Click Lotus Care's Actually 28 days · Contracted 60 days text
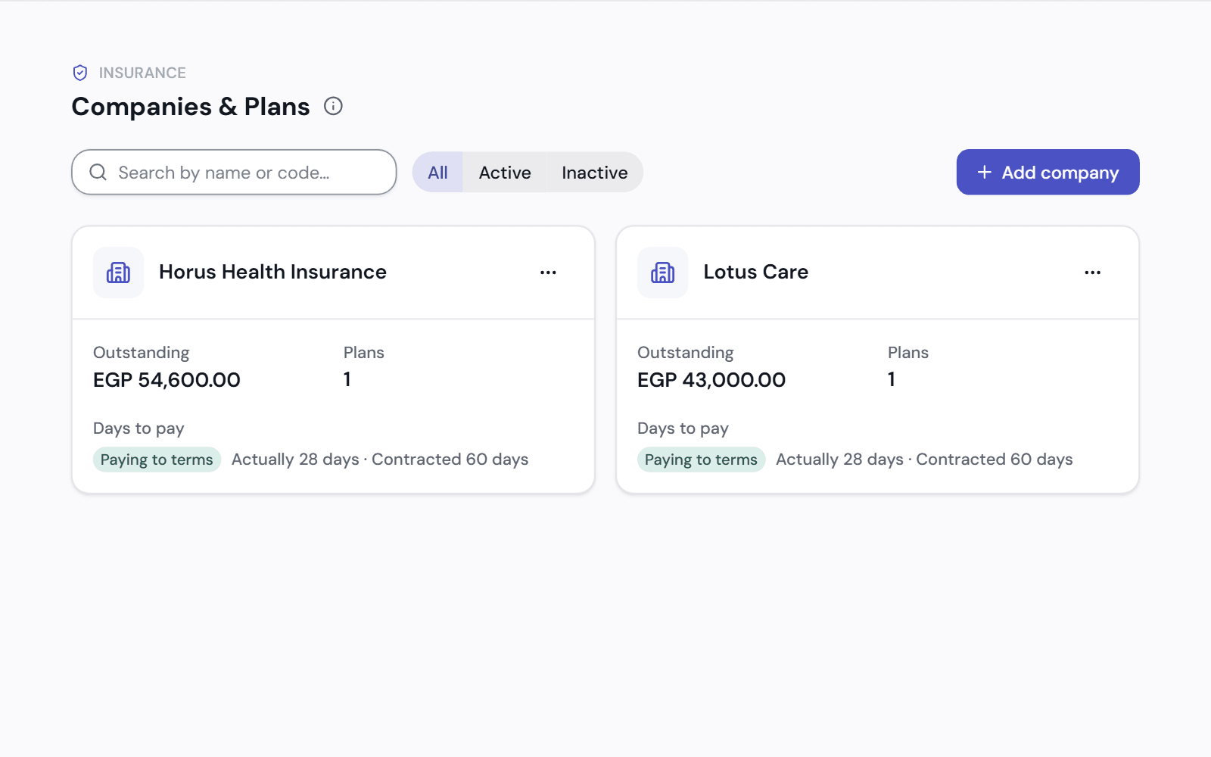1211x757 pixels. point(924,459)
